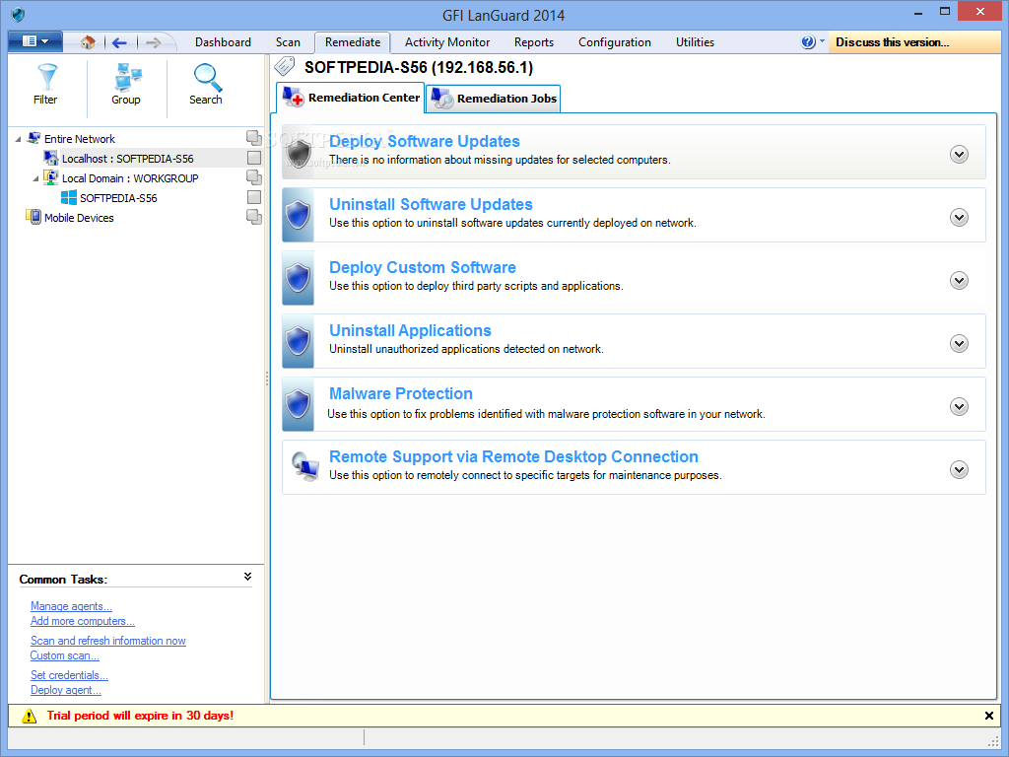Open the Configuration tab
1009x757 pixels.
615,41
